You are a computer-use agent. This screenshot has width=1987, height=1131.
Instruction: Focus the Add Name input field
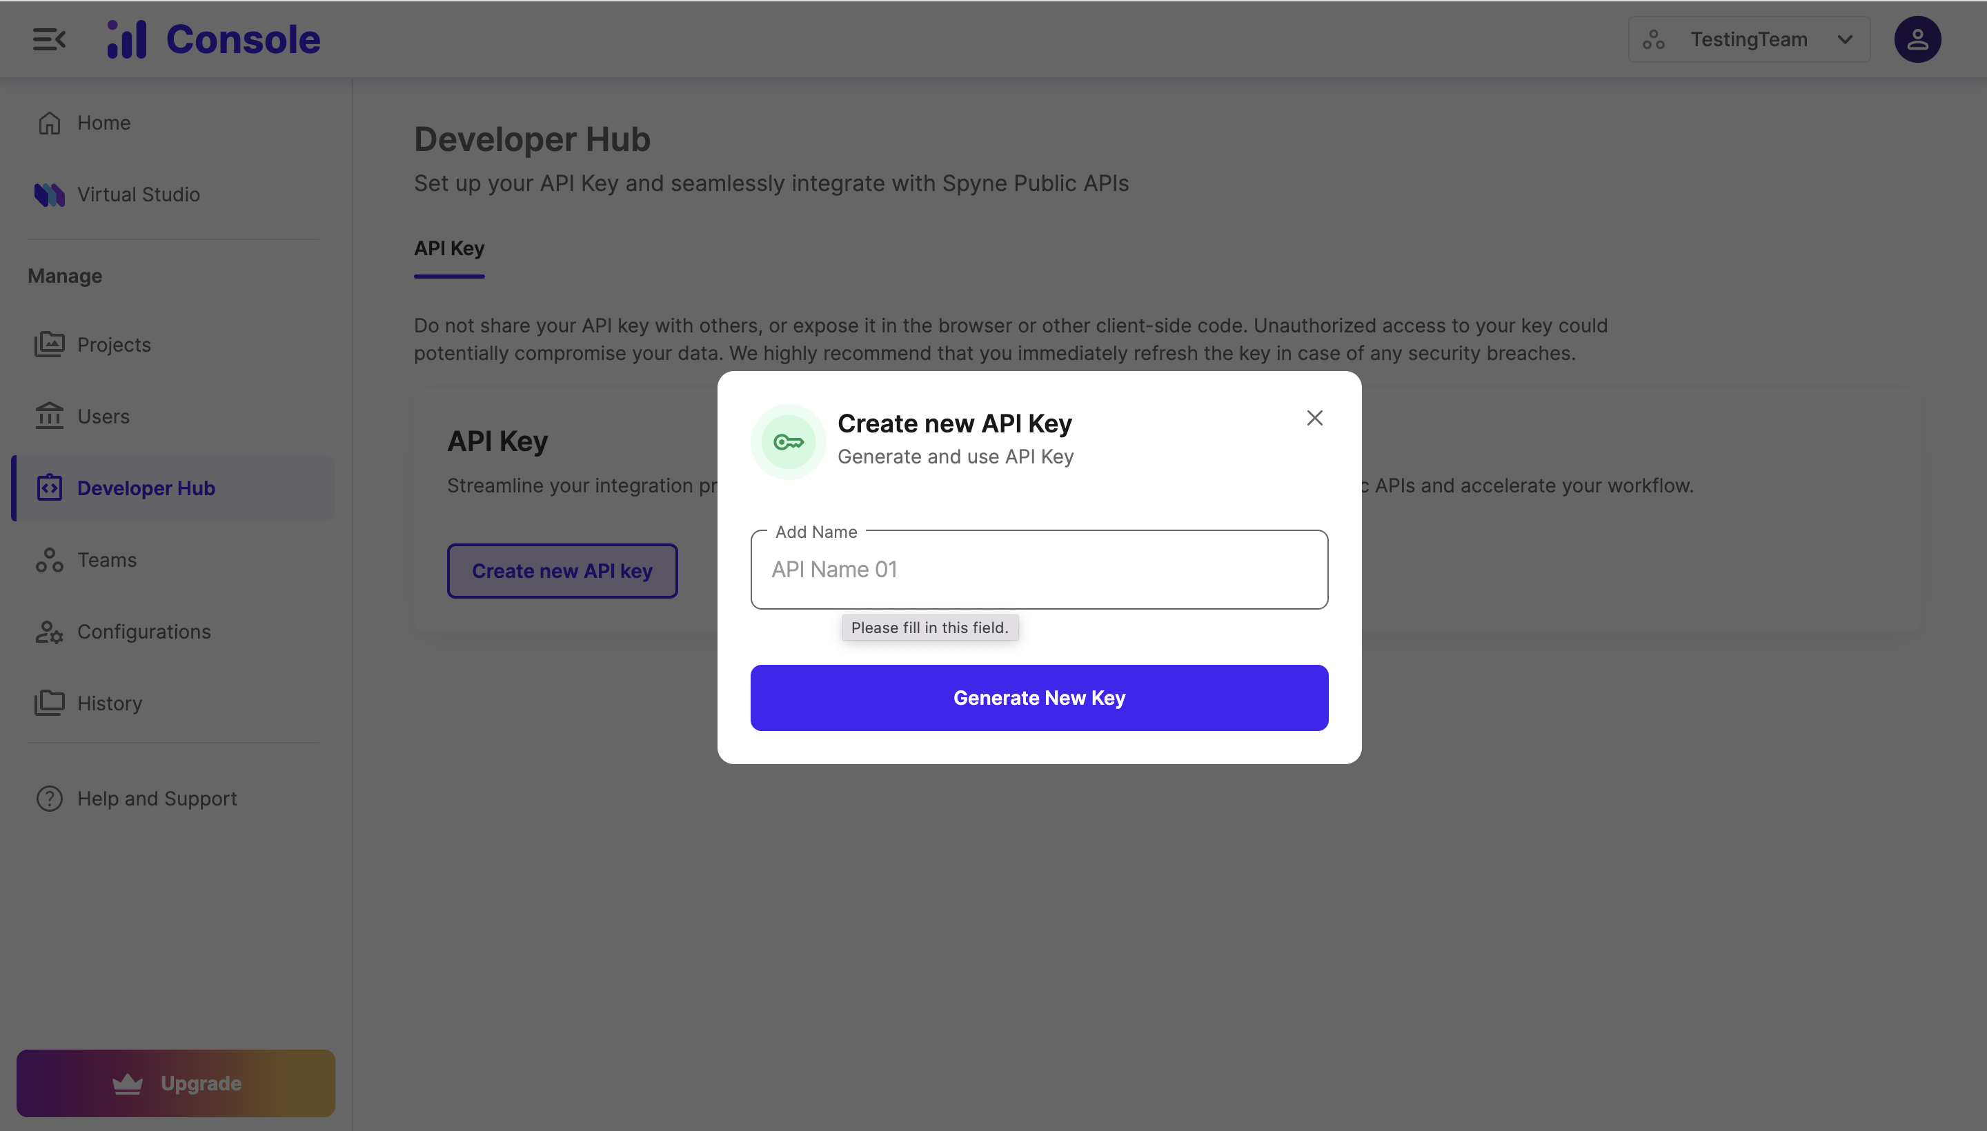(x=1039, y=570)
